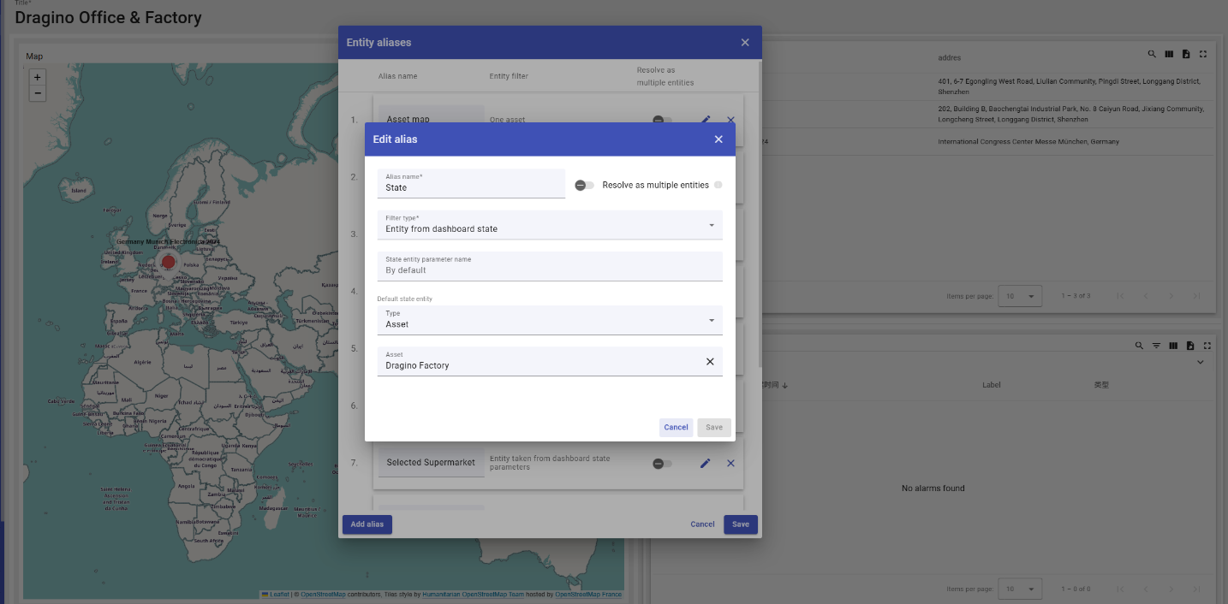Screen dimensions: 1228x604
Task: Click the No alarms found message
Action: click(x=933, y=489)
